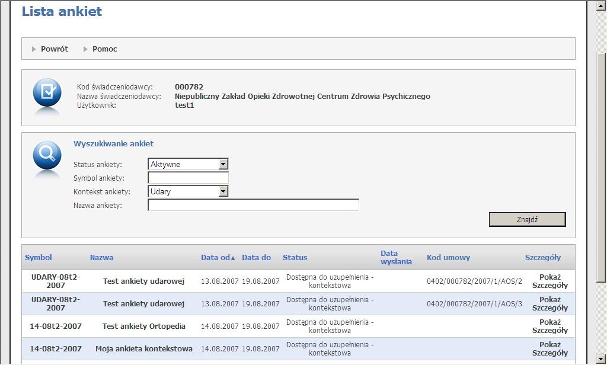Screen dimensions: 607x365
Task: Open Pokaż Szczegóły for contract AOS/2
Action: point(550,281)
